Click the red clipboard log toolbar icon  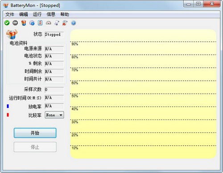[x=65, y=23]
